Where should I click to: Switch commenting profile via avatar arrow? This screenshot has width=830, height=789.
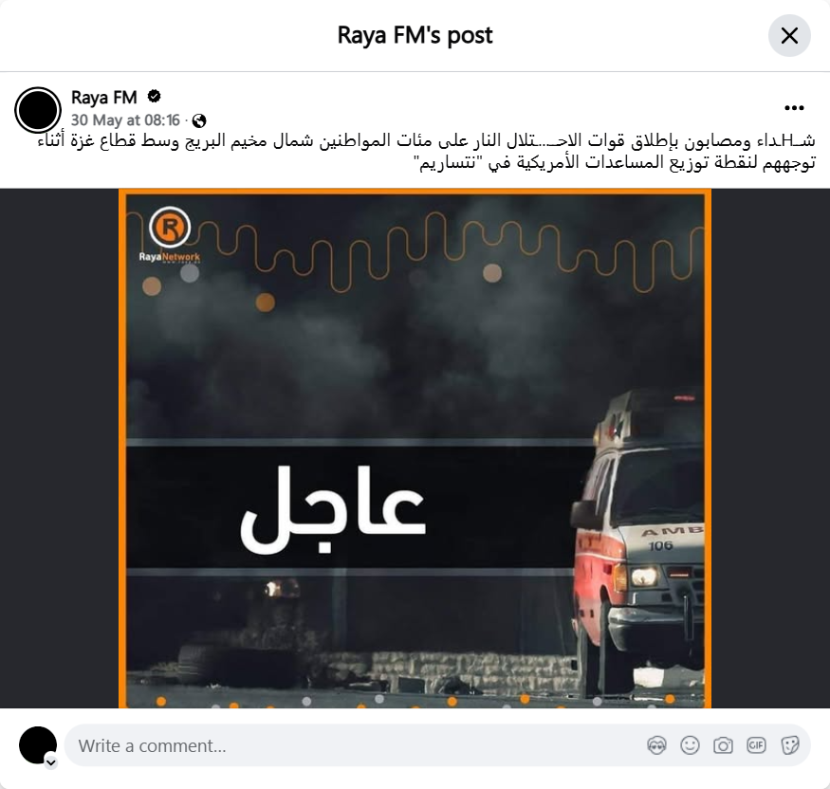click(51, 762)
